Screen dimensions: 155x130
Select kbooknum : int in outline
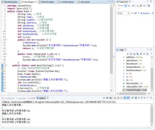point(134,64)
